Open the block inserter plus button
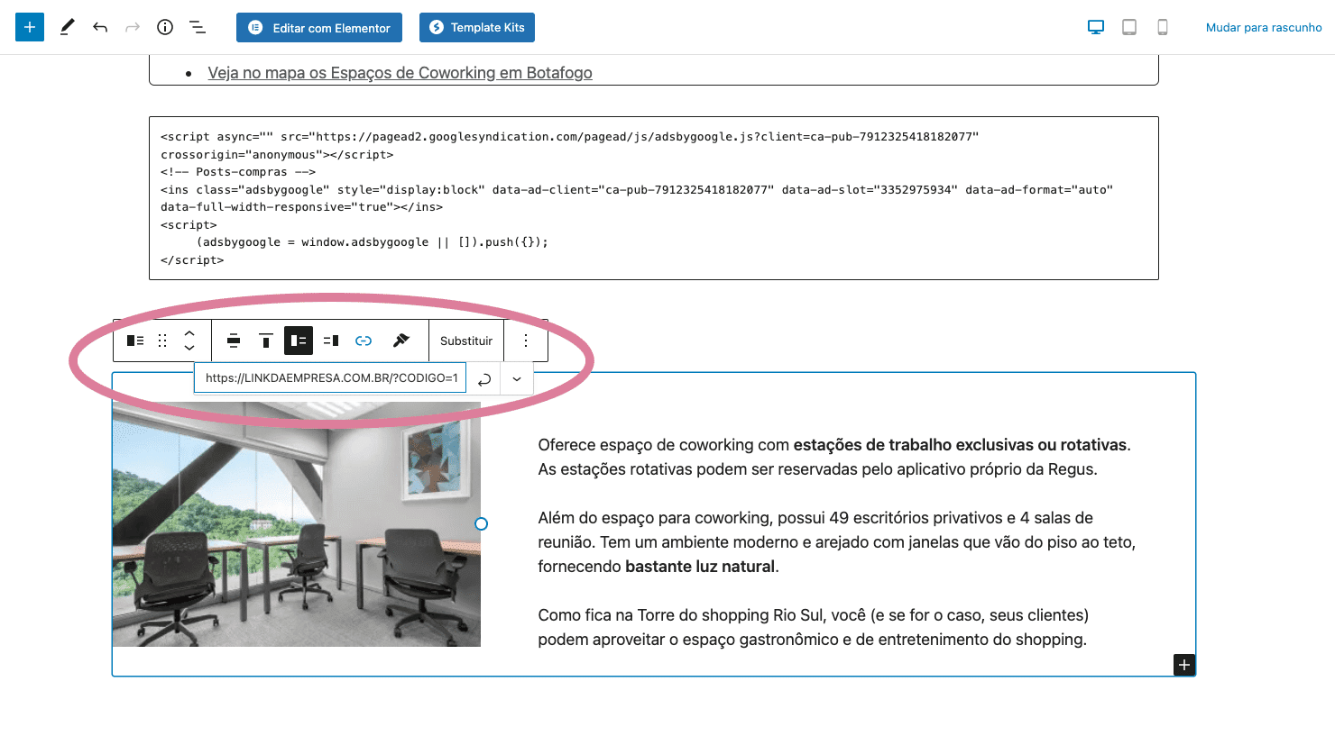 tap(30, 27)
